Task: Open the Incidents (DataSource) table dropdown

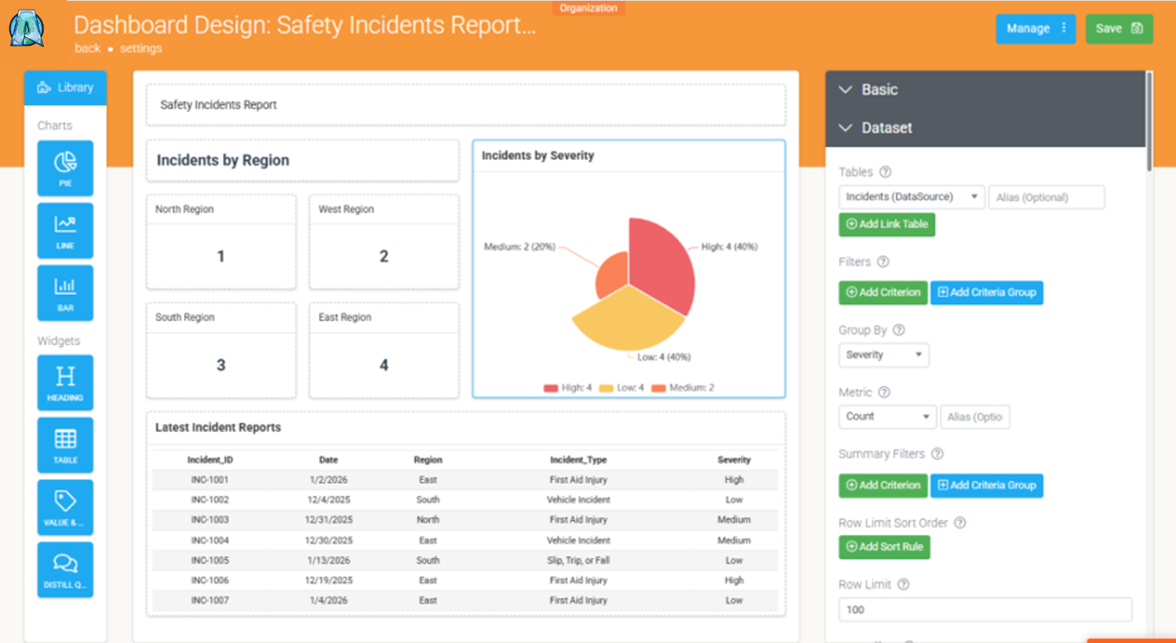Action: 911,197
